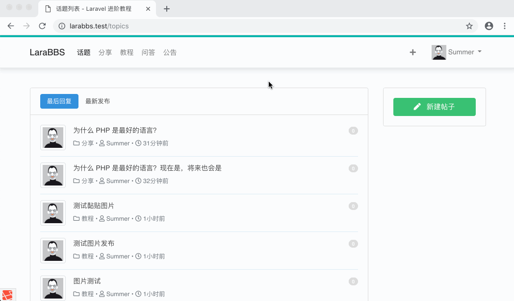Switch to the 最新发布 tab

[x=97, y=101]
